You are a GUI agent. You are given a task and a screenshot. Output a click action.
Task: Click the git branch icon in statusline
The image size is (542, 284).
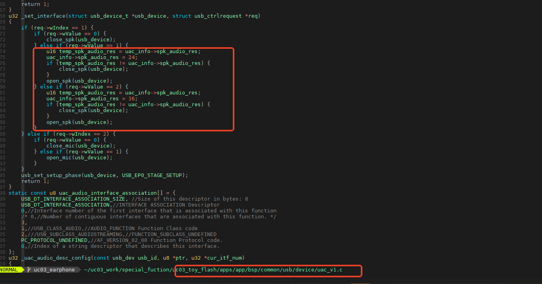(x=29, y=270)
